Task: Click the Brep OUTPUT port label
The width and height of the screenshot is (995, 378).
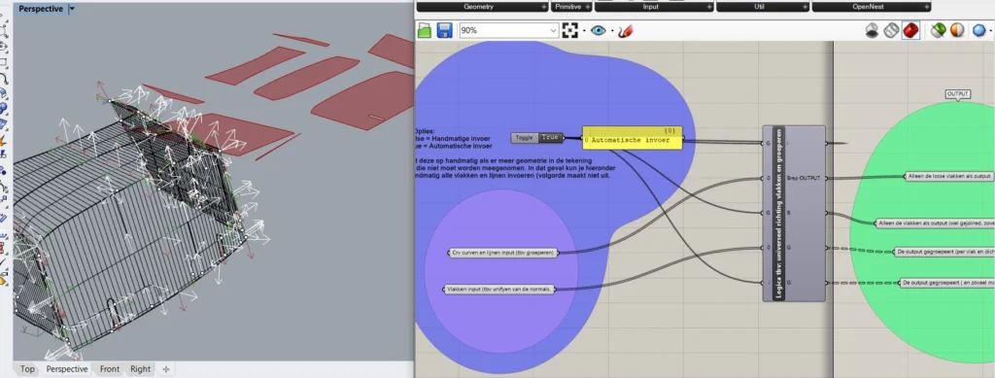Action: click(804, 178)
